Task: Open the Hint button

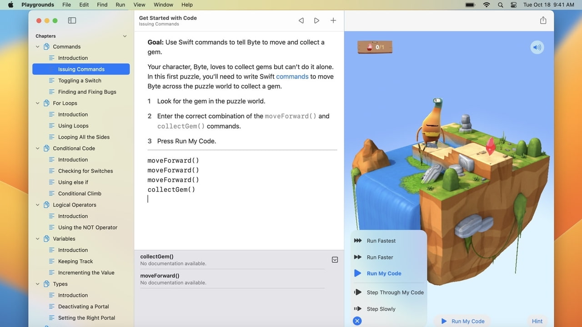Action: (537, 321)
